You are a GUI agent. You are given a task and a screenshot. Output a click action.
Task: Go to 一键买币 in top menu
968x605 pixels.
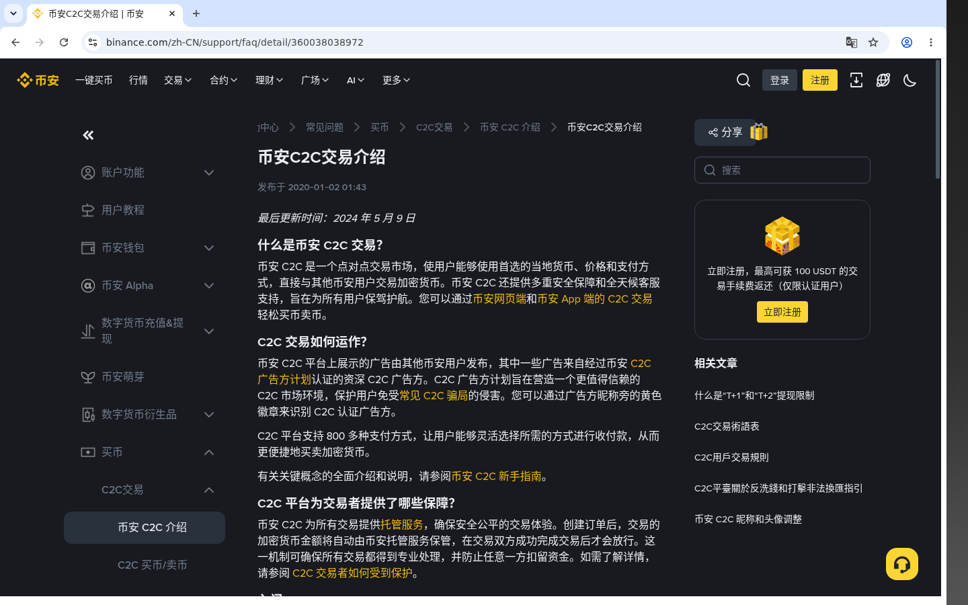coord(94,80)
